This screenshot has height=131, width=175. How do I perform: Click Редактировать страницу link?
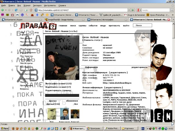point(58,91)
